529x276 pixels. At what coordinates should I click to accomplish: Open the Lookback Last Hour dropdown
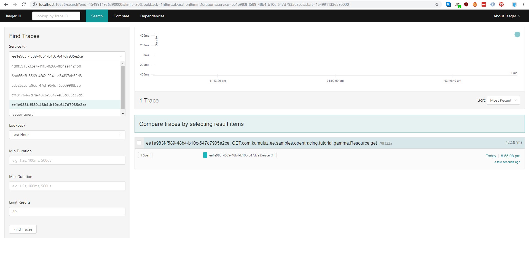[x=67, y=135]
